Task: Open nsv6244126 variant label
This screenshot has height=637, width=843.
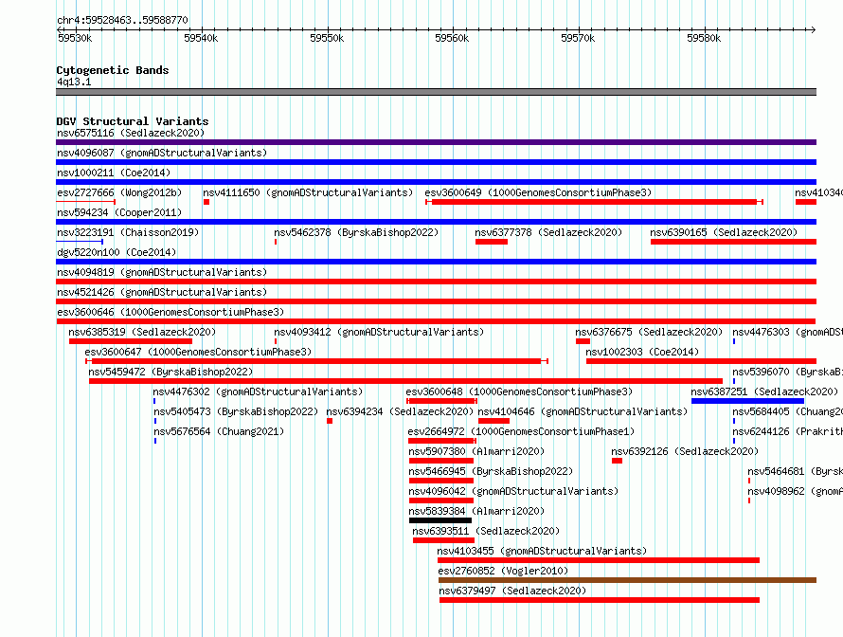Action: [788, 431]
